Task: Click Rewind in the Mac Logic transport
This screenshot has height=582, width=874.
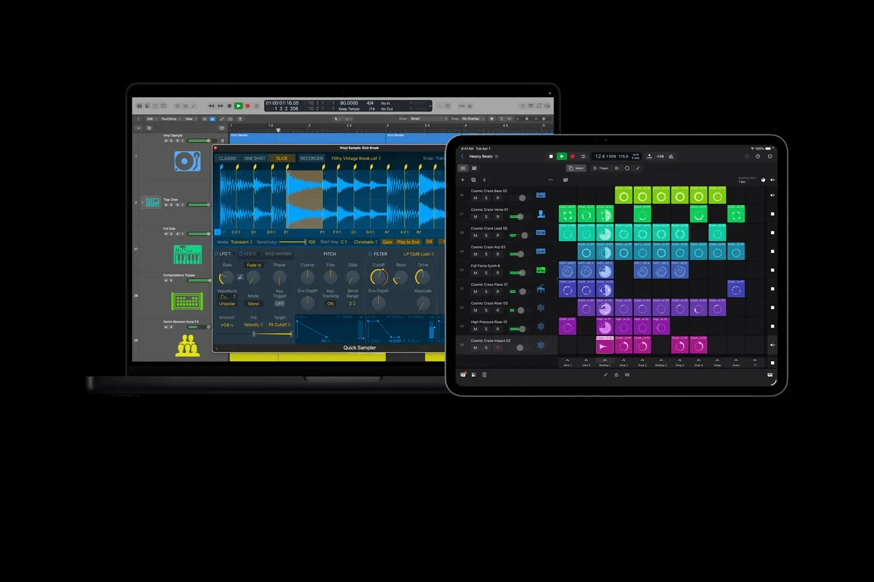Action: (211, 106)
